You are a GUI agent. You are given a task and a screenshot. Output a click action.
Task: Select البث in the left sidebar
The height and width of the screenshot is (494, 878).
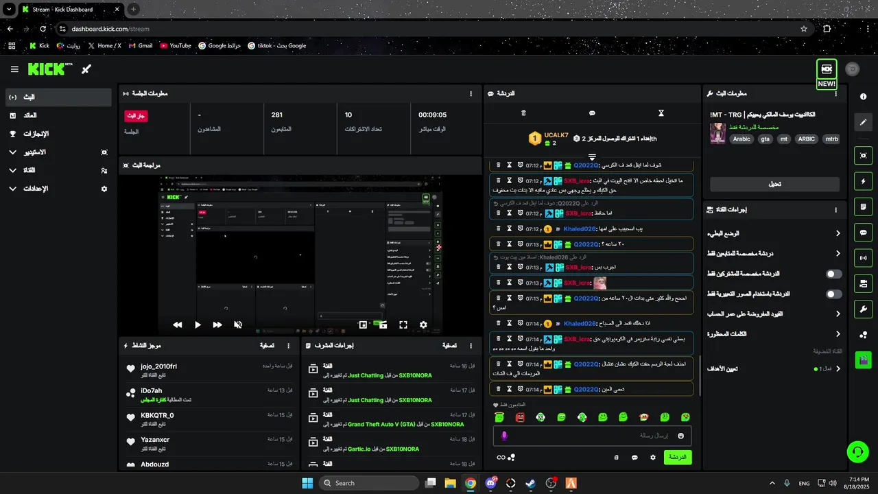(x=58, y=97)
